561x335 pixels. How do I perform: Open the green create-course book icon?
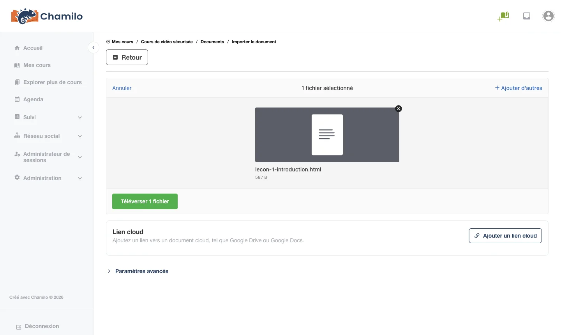503,16
